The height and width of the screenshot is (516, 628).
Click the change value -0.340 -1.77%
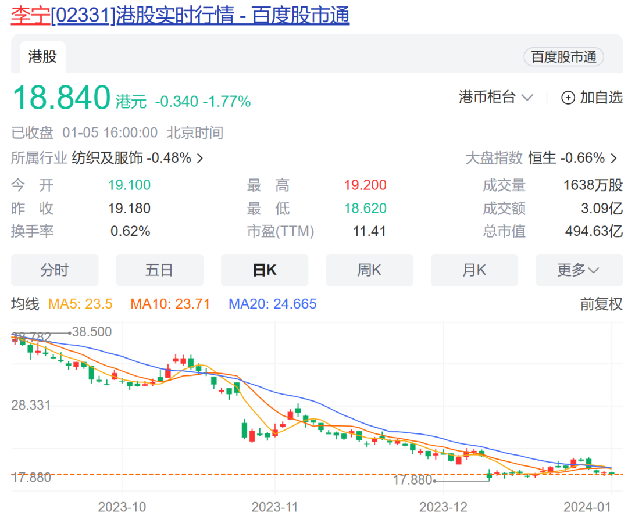pyautogui.click(x=203, y=102)
